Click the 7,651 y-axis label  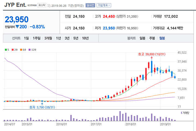point(181,98)
